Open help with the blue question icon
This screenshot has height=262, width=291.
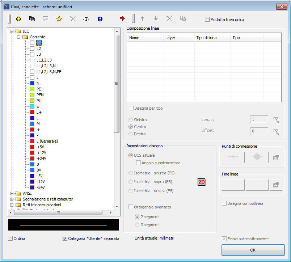click(x=100, y=19)
